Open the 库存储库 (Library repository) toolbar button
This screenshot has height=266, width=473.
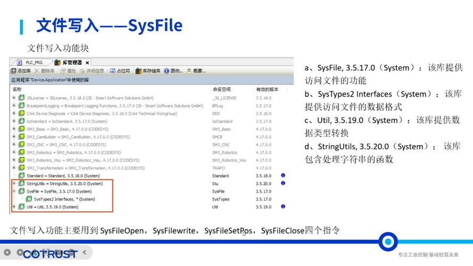[148, 71]
